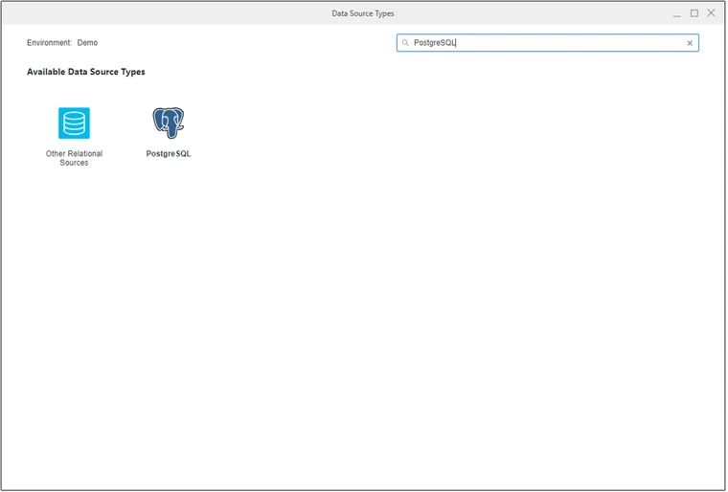
Task: Maximize the Data Source Types window
Action: (694, 13)
